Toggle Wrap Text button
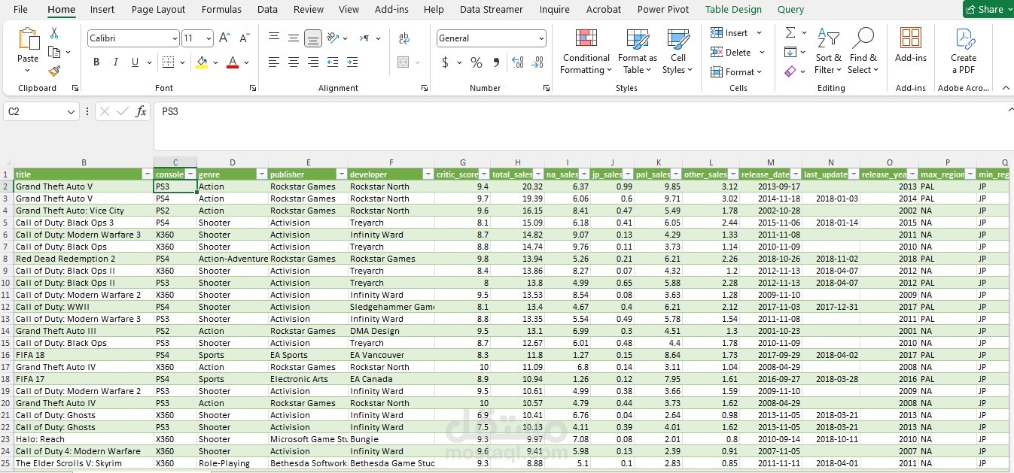The image size is (1014, 473). (404, 38)
